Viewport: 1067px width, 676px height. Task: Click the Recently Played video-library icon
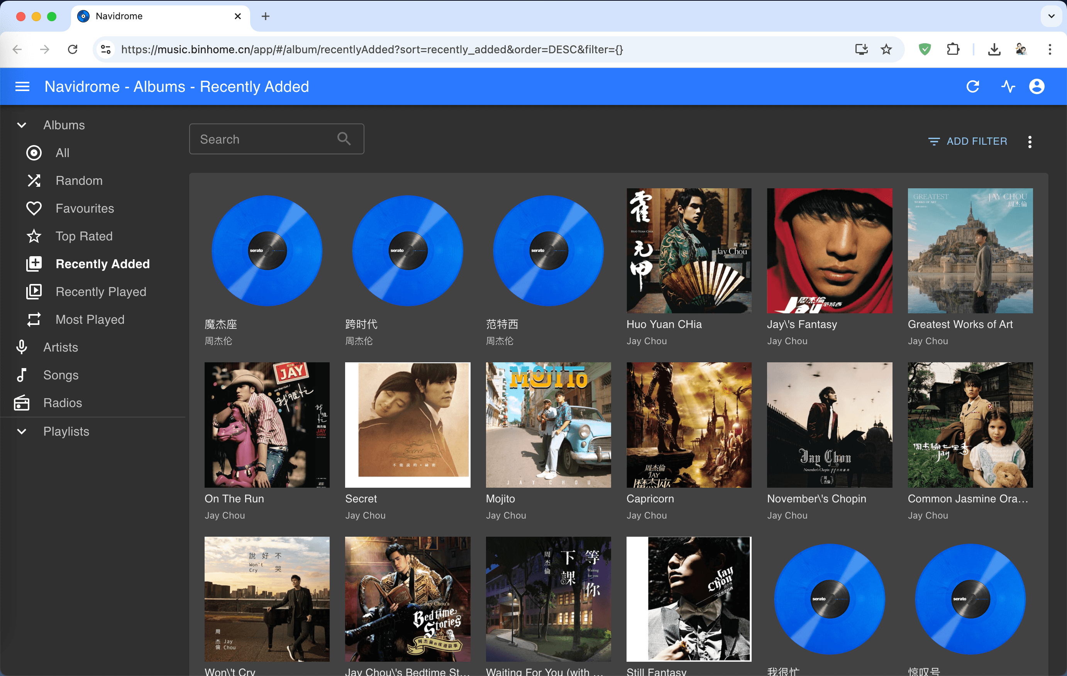pyautogui.click(x=34, y=292)
